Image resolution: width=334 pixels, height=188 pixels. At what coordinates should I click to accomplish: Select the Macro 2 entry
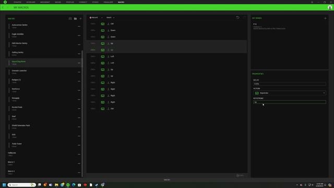pyautogui.click(x=44, y=173)
